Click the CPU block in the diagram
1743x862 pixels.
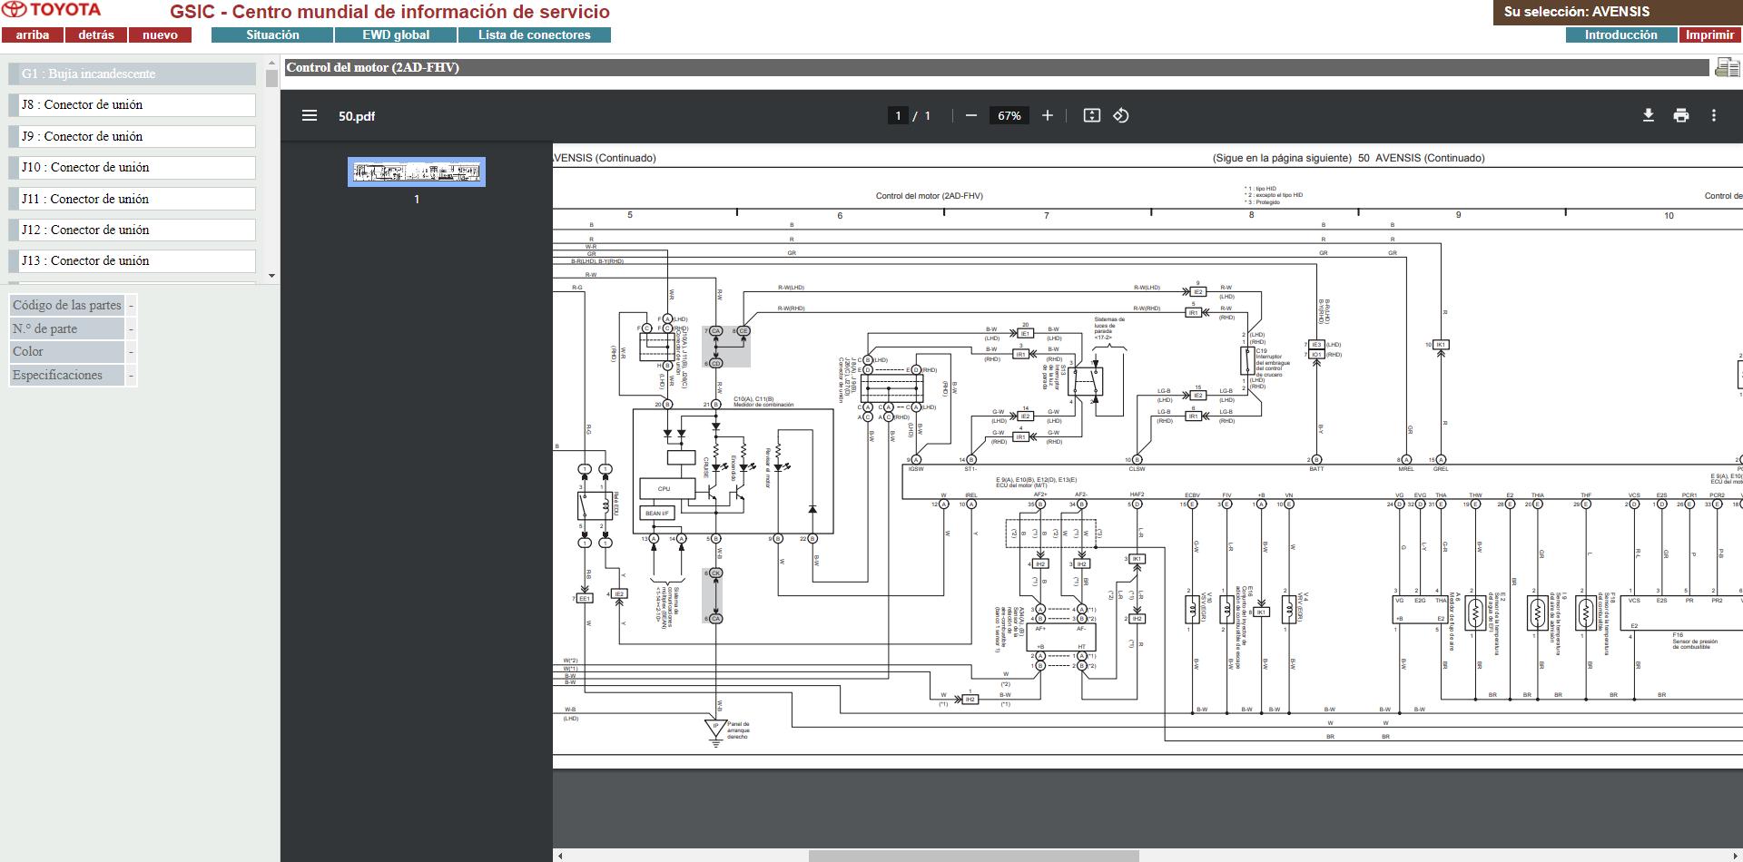point(665,488)
